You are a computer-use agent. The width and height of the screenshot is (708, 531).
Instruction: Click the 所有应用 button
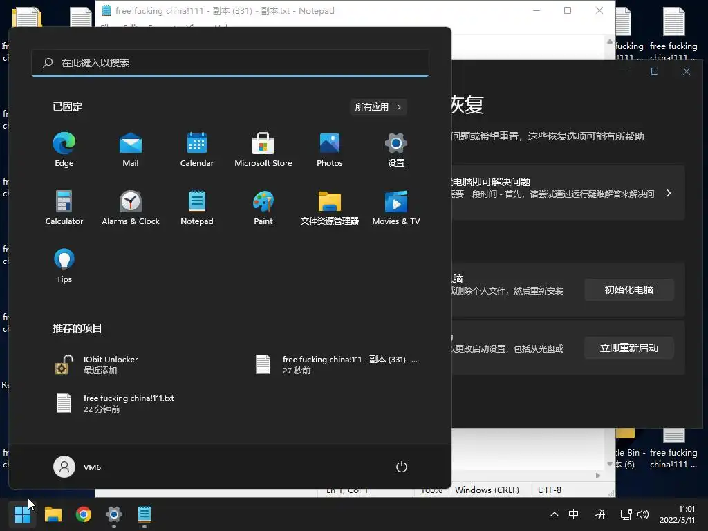click(378, 107)
